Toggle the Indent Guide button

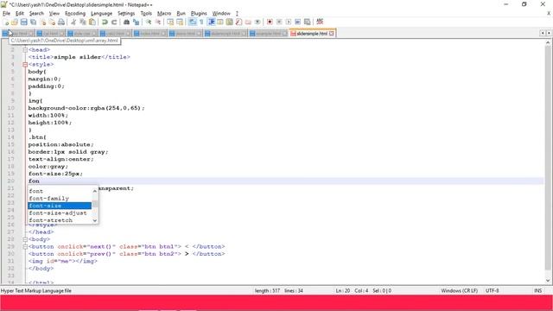[x=211, y=22]
